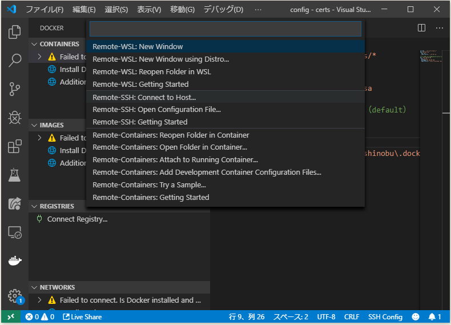Click globe icon beside Install D under Containers
The height and width of the screenshot is (325, 451).
pos(52,69)
